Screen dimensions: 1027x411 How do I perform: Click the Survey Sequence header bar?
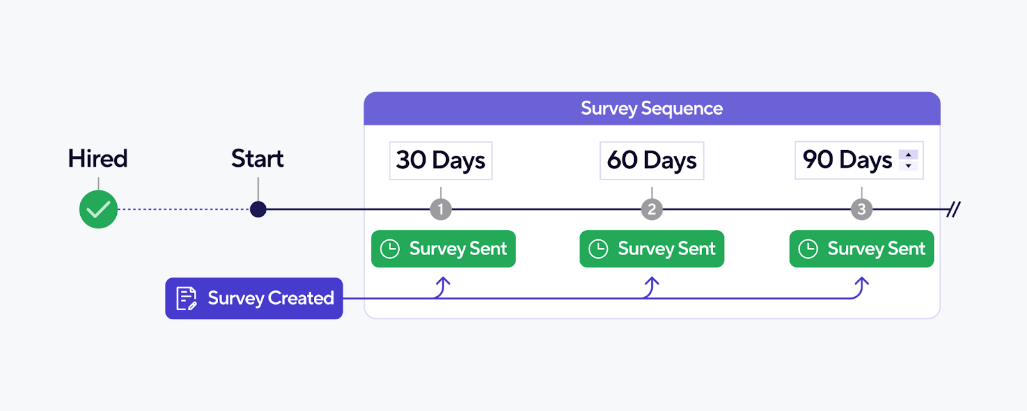coord(652,108)
